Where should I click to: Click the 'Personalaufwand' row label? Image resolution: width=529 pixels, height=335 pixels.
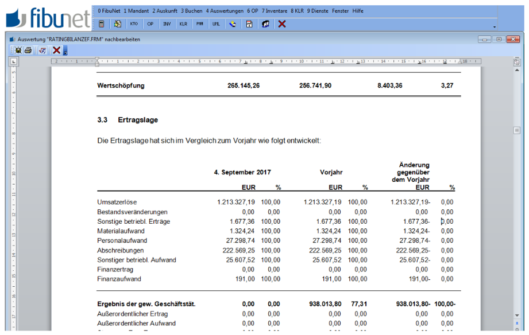122,240
